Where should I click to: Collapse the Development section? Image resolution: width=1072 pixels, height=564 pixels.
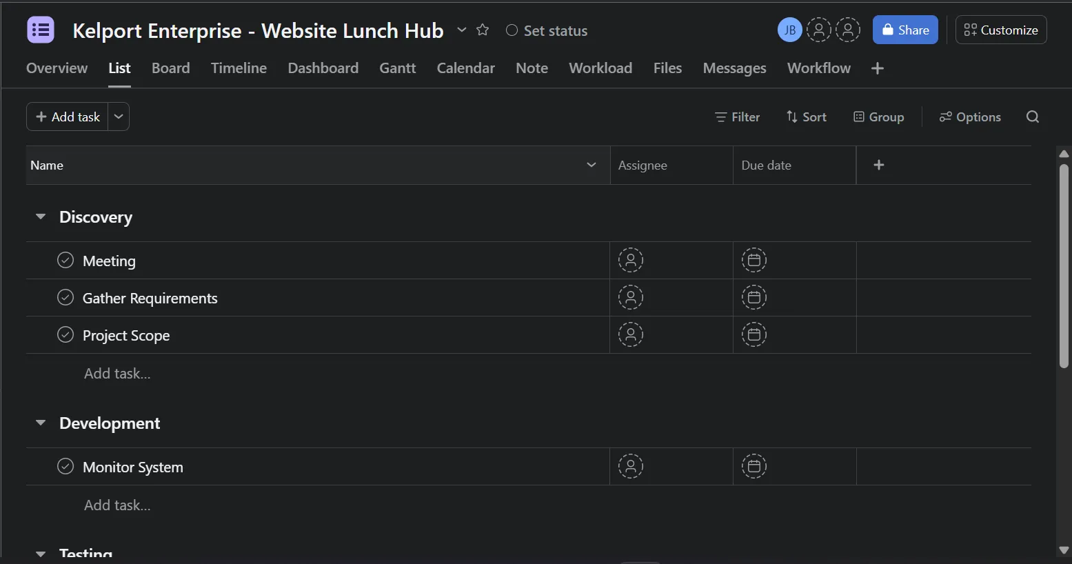[x=41, y=423]
